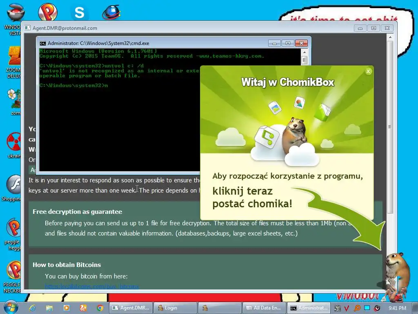Screen dimensions: 418x314
Task: Minimize the Agent.DMR@protonmail.com window
Action: coord(360,28)
